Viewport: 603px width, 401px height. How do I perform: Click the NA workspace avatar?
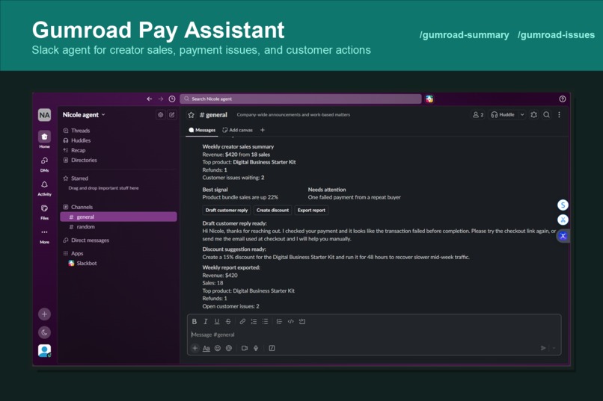click(x=44, y=115)
